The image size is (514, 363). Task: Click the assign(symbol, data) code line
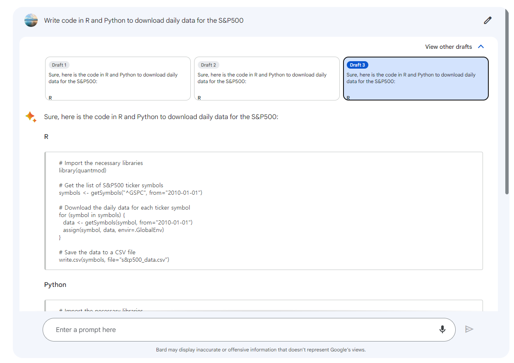point(113,230)
